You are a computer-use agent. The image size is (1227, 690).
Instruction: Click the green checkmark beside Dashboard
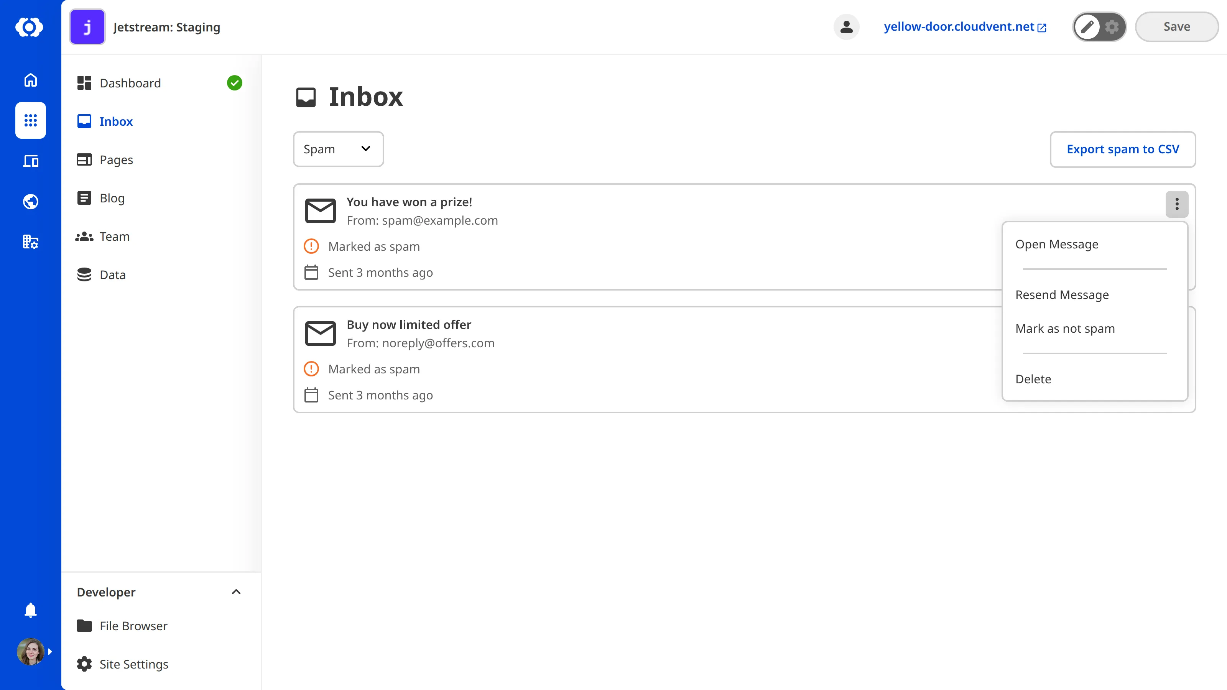point(235,82)
